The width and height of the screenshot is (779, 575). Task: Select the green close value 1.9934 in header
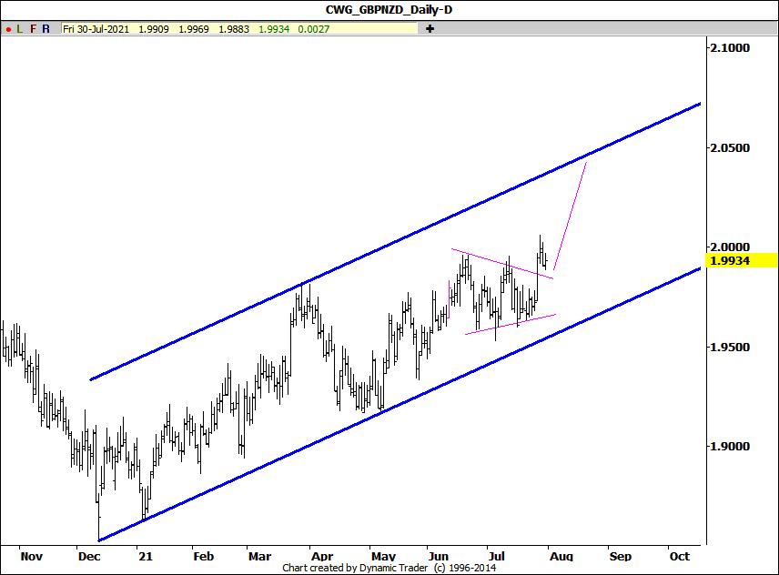[274, 29]
